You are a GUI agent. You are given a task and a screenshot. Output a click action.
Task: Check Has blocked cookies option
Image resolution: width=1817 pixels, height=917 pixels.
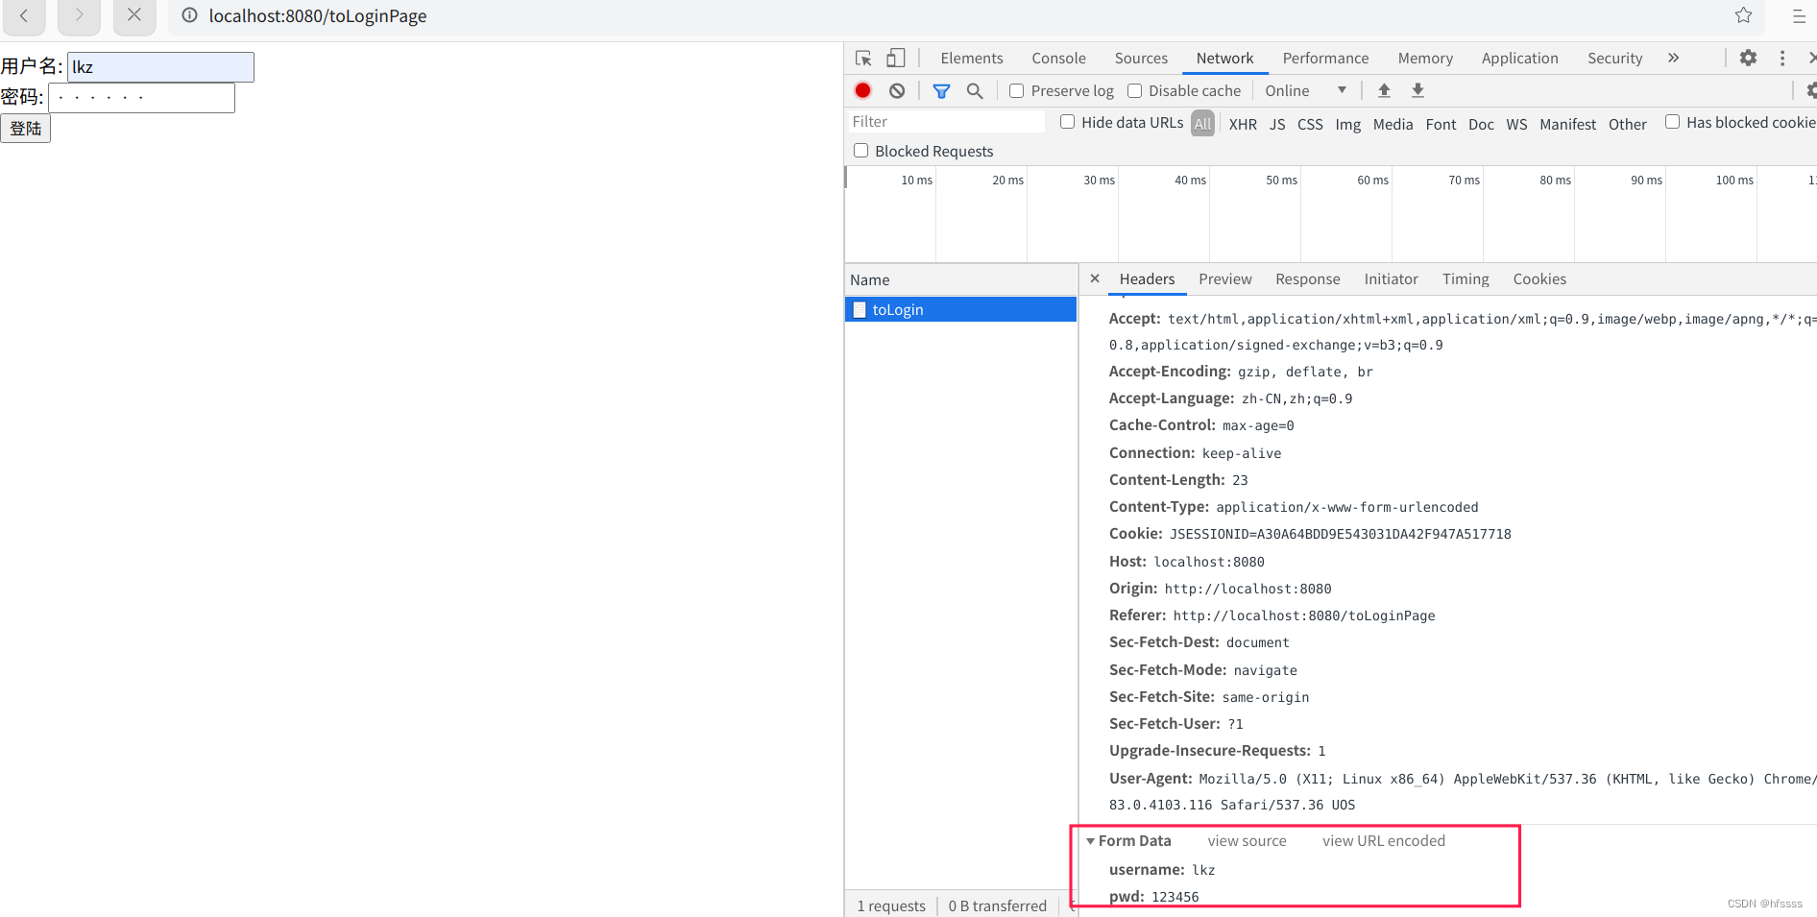click(1672, 122)
